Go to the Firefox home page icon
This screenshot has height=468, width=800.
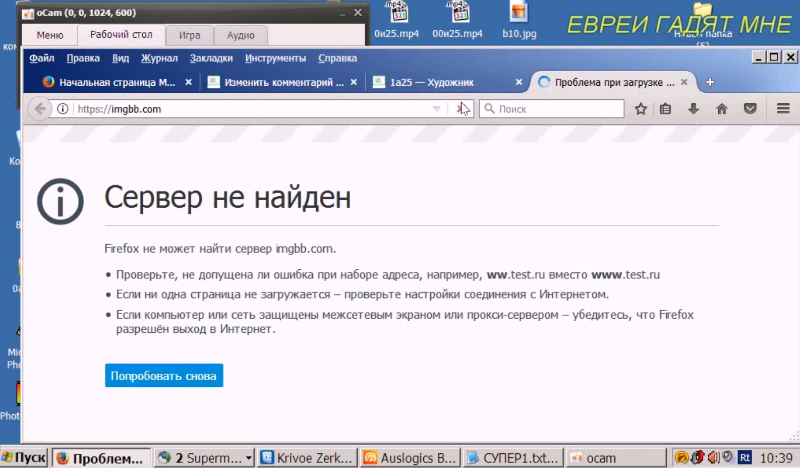tap(722, 109)
